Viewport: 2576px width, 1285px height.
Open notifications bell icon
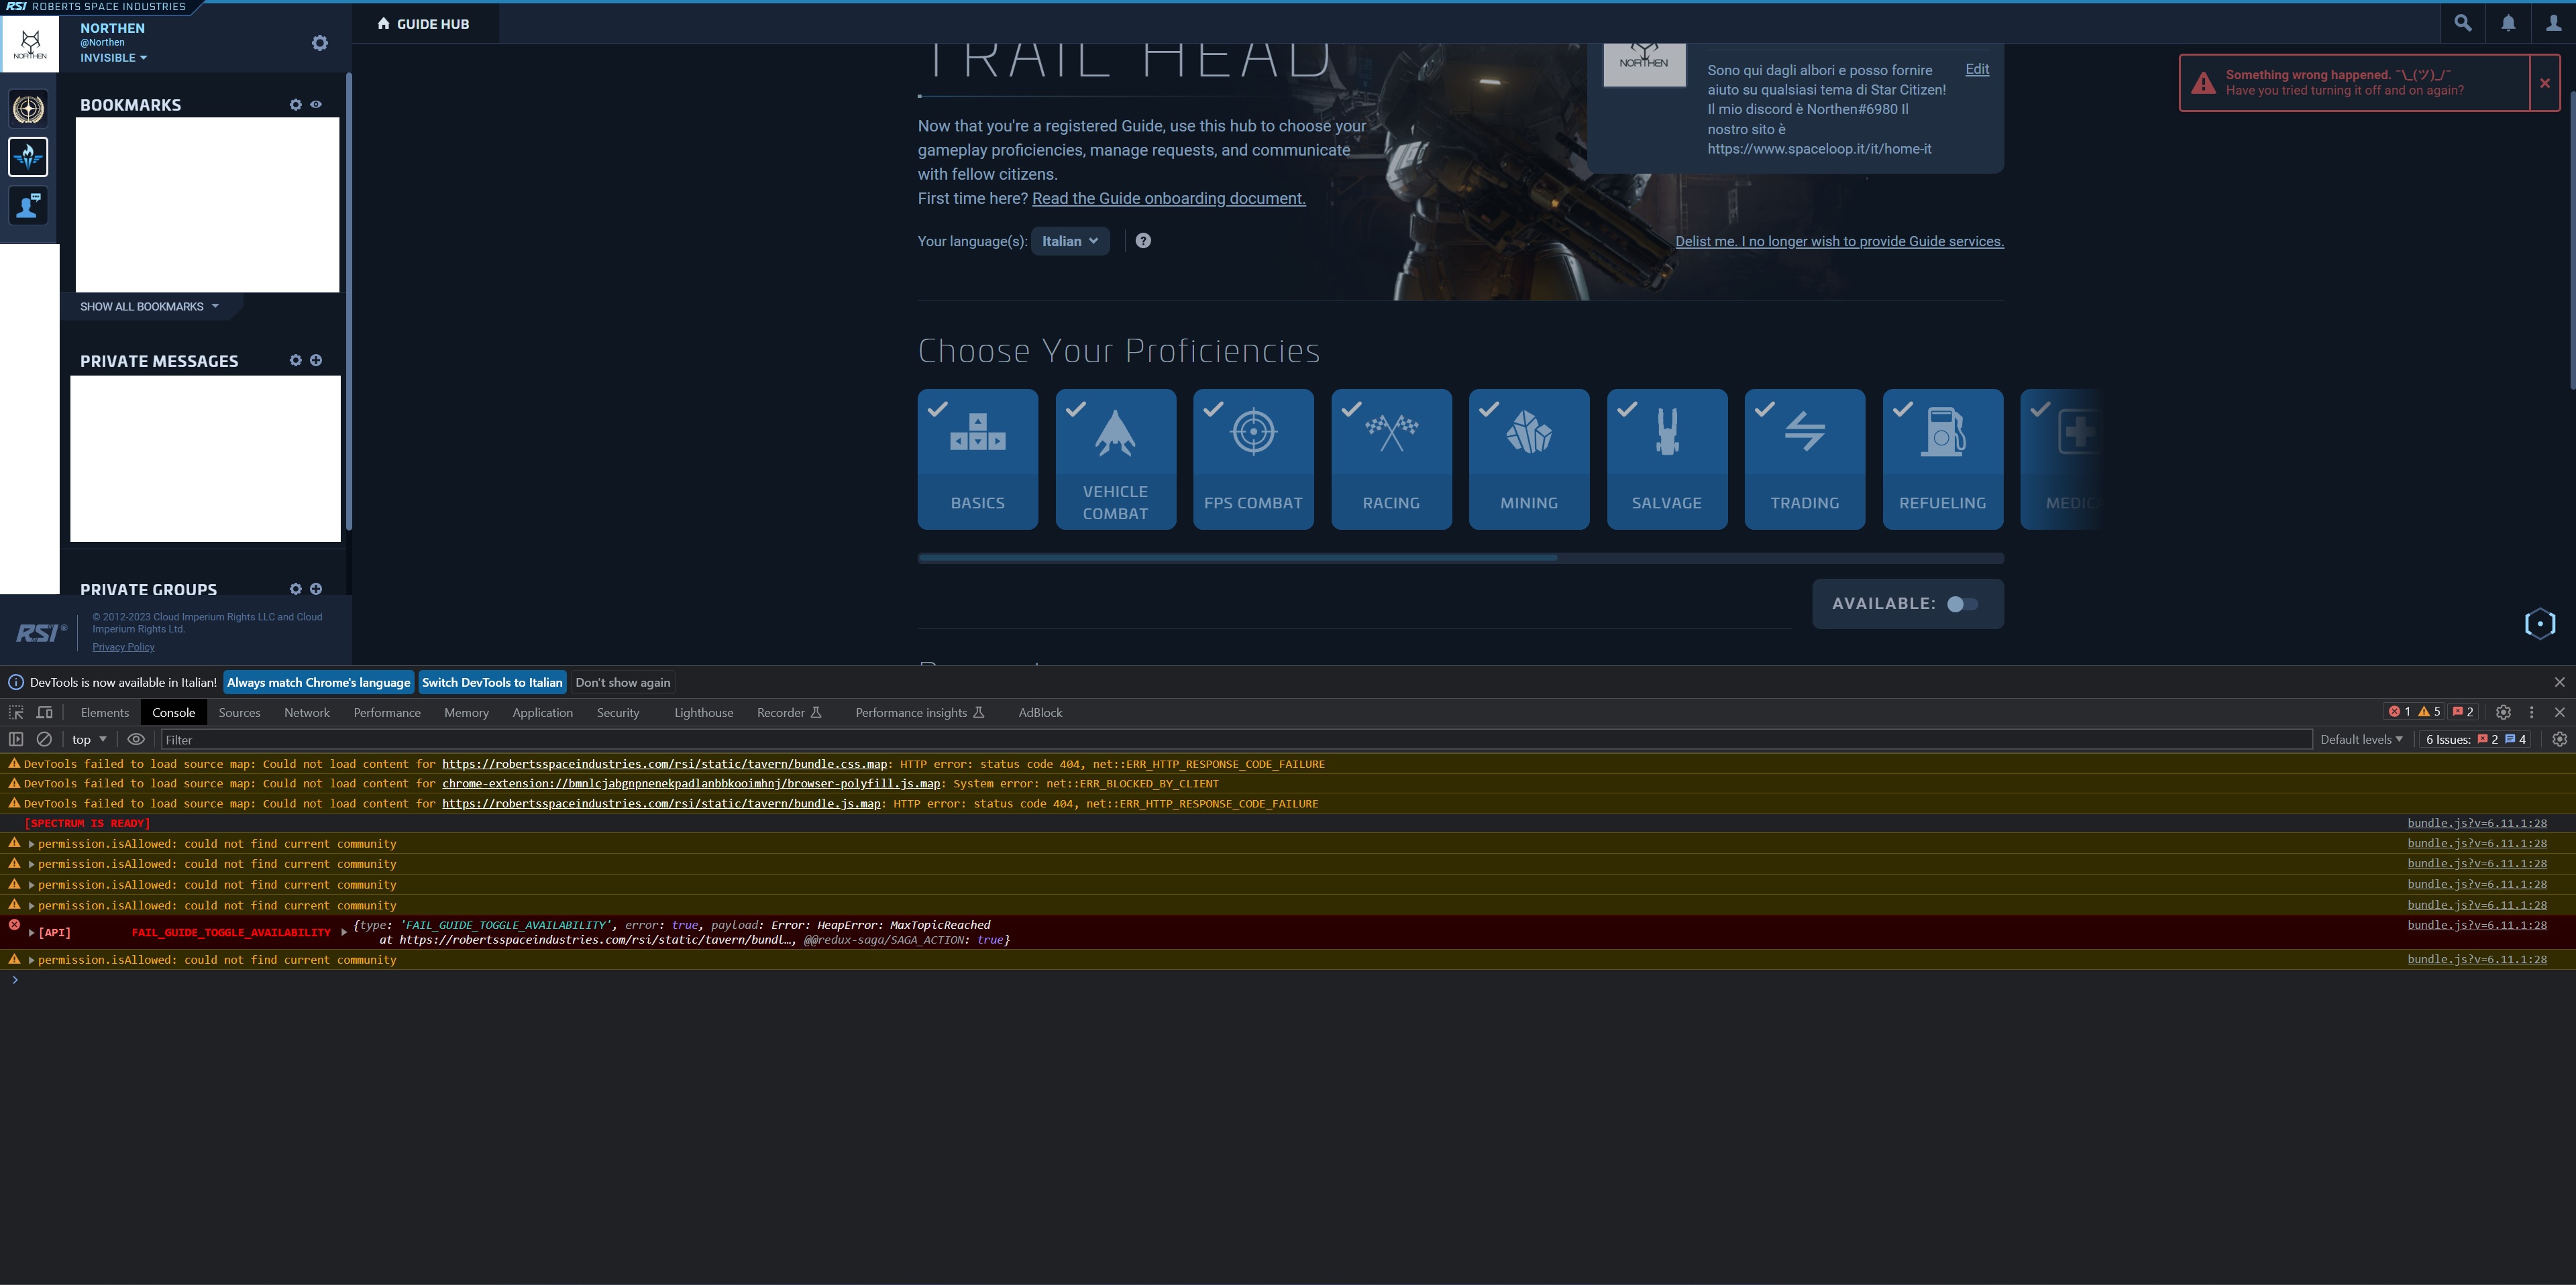[x=2508, y=23]
